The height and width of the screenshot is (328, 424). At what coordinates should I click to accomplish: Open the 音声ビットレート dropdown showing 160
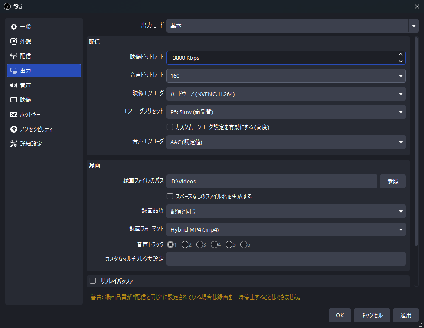point(286,76)
